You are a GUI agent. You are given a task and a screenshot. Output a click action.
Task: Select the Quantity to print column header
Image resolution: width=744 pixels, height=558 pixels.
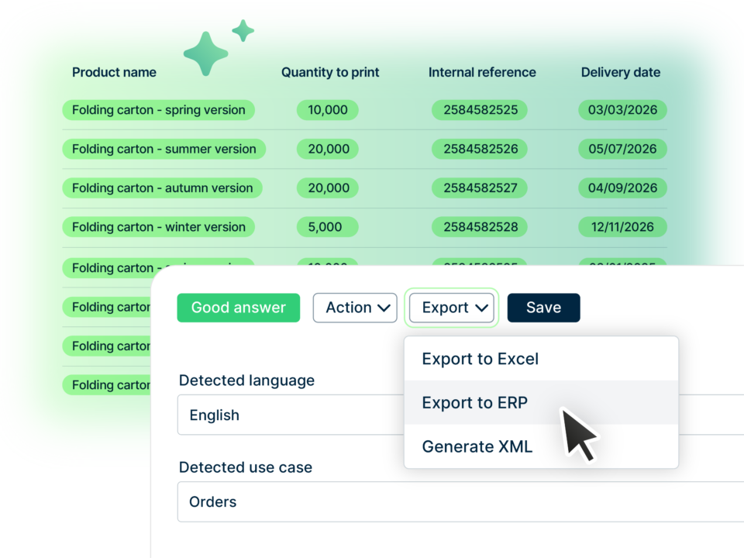pos(330,73)
